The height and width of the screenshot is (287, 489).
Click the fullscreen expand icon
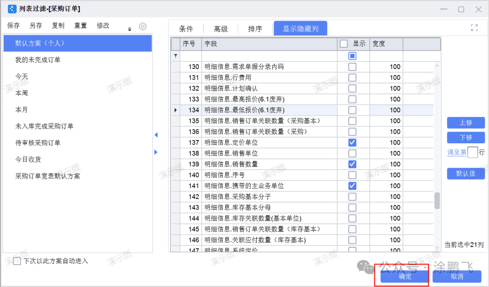click(x=474, y=28)
